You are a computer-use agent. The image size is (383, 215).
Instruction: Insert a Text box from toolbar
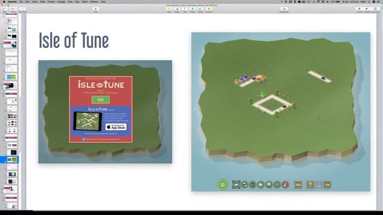coord(185,9)
